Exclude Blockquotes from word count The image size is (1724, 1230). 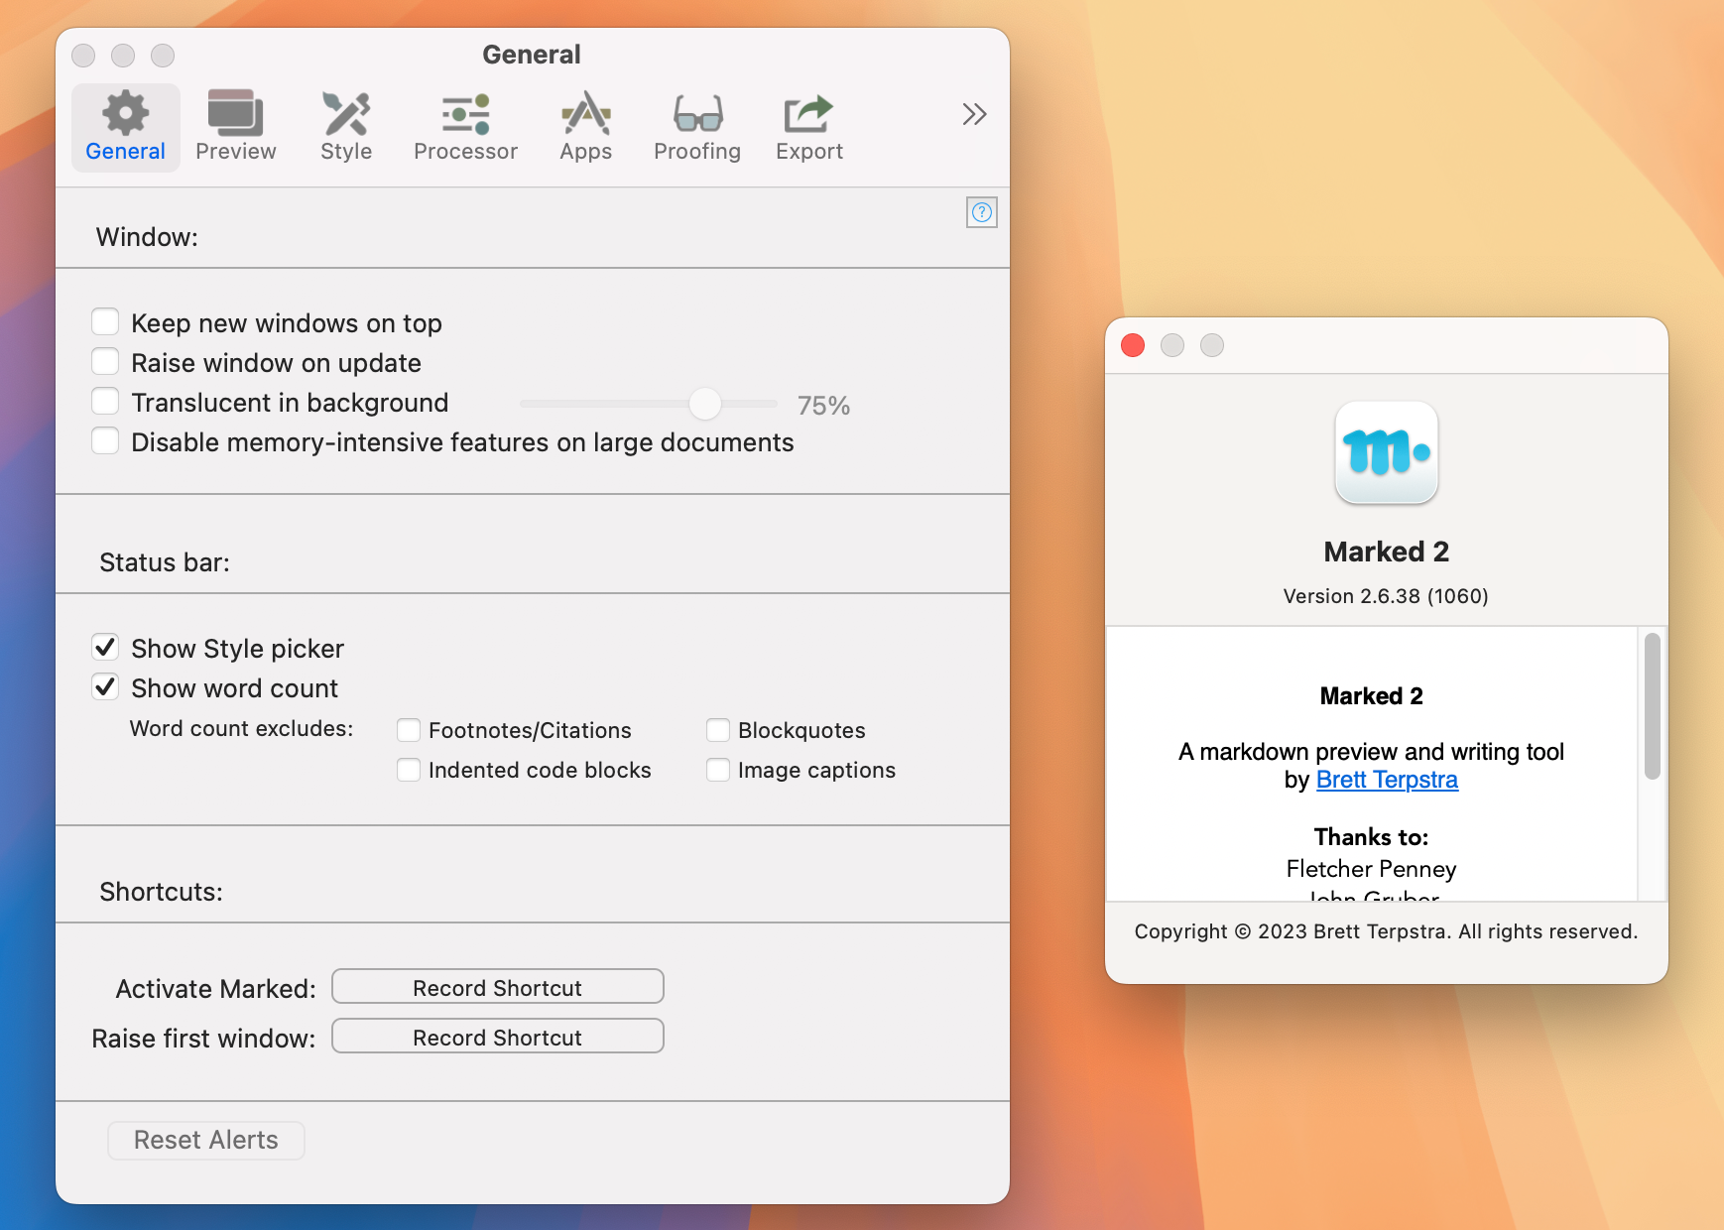tap(718, 730)
